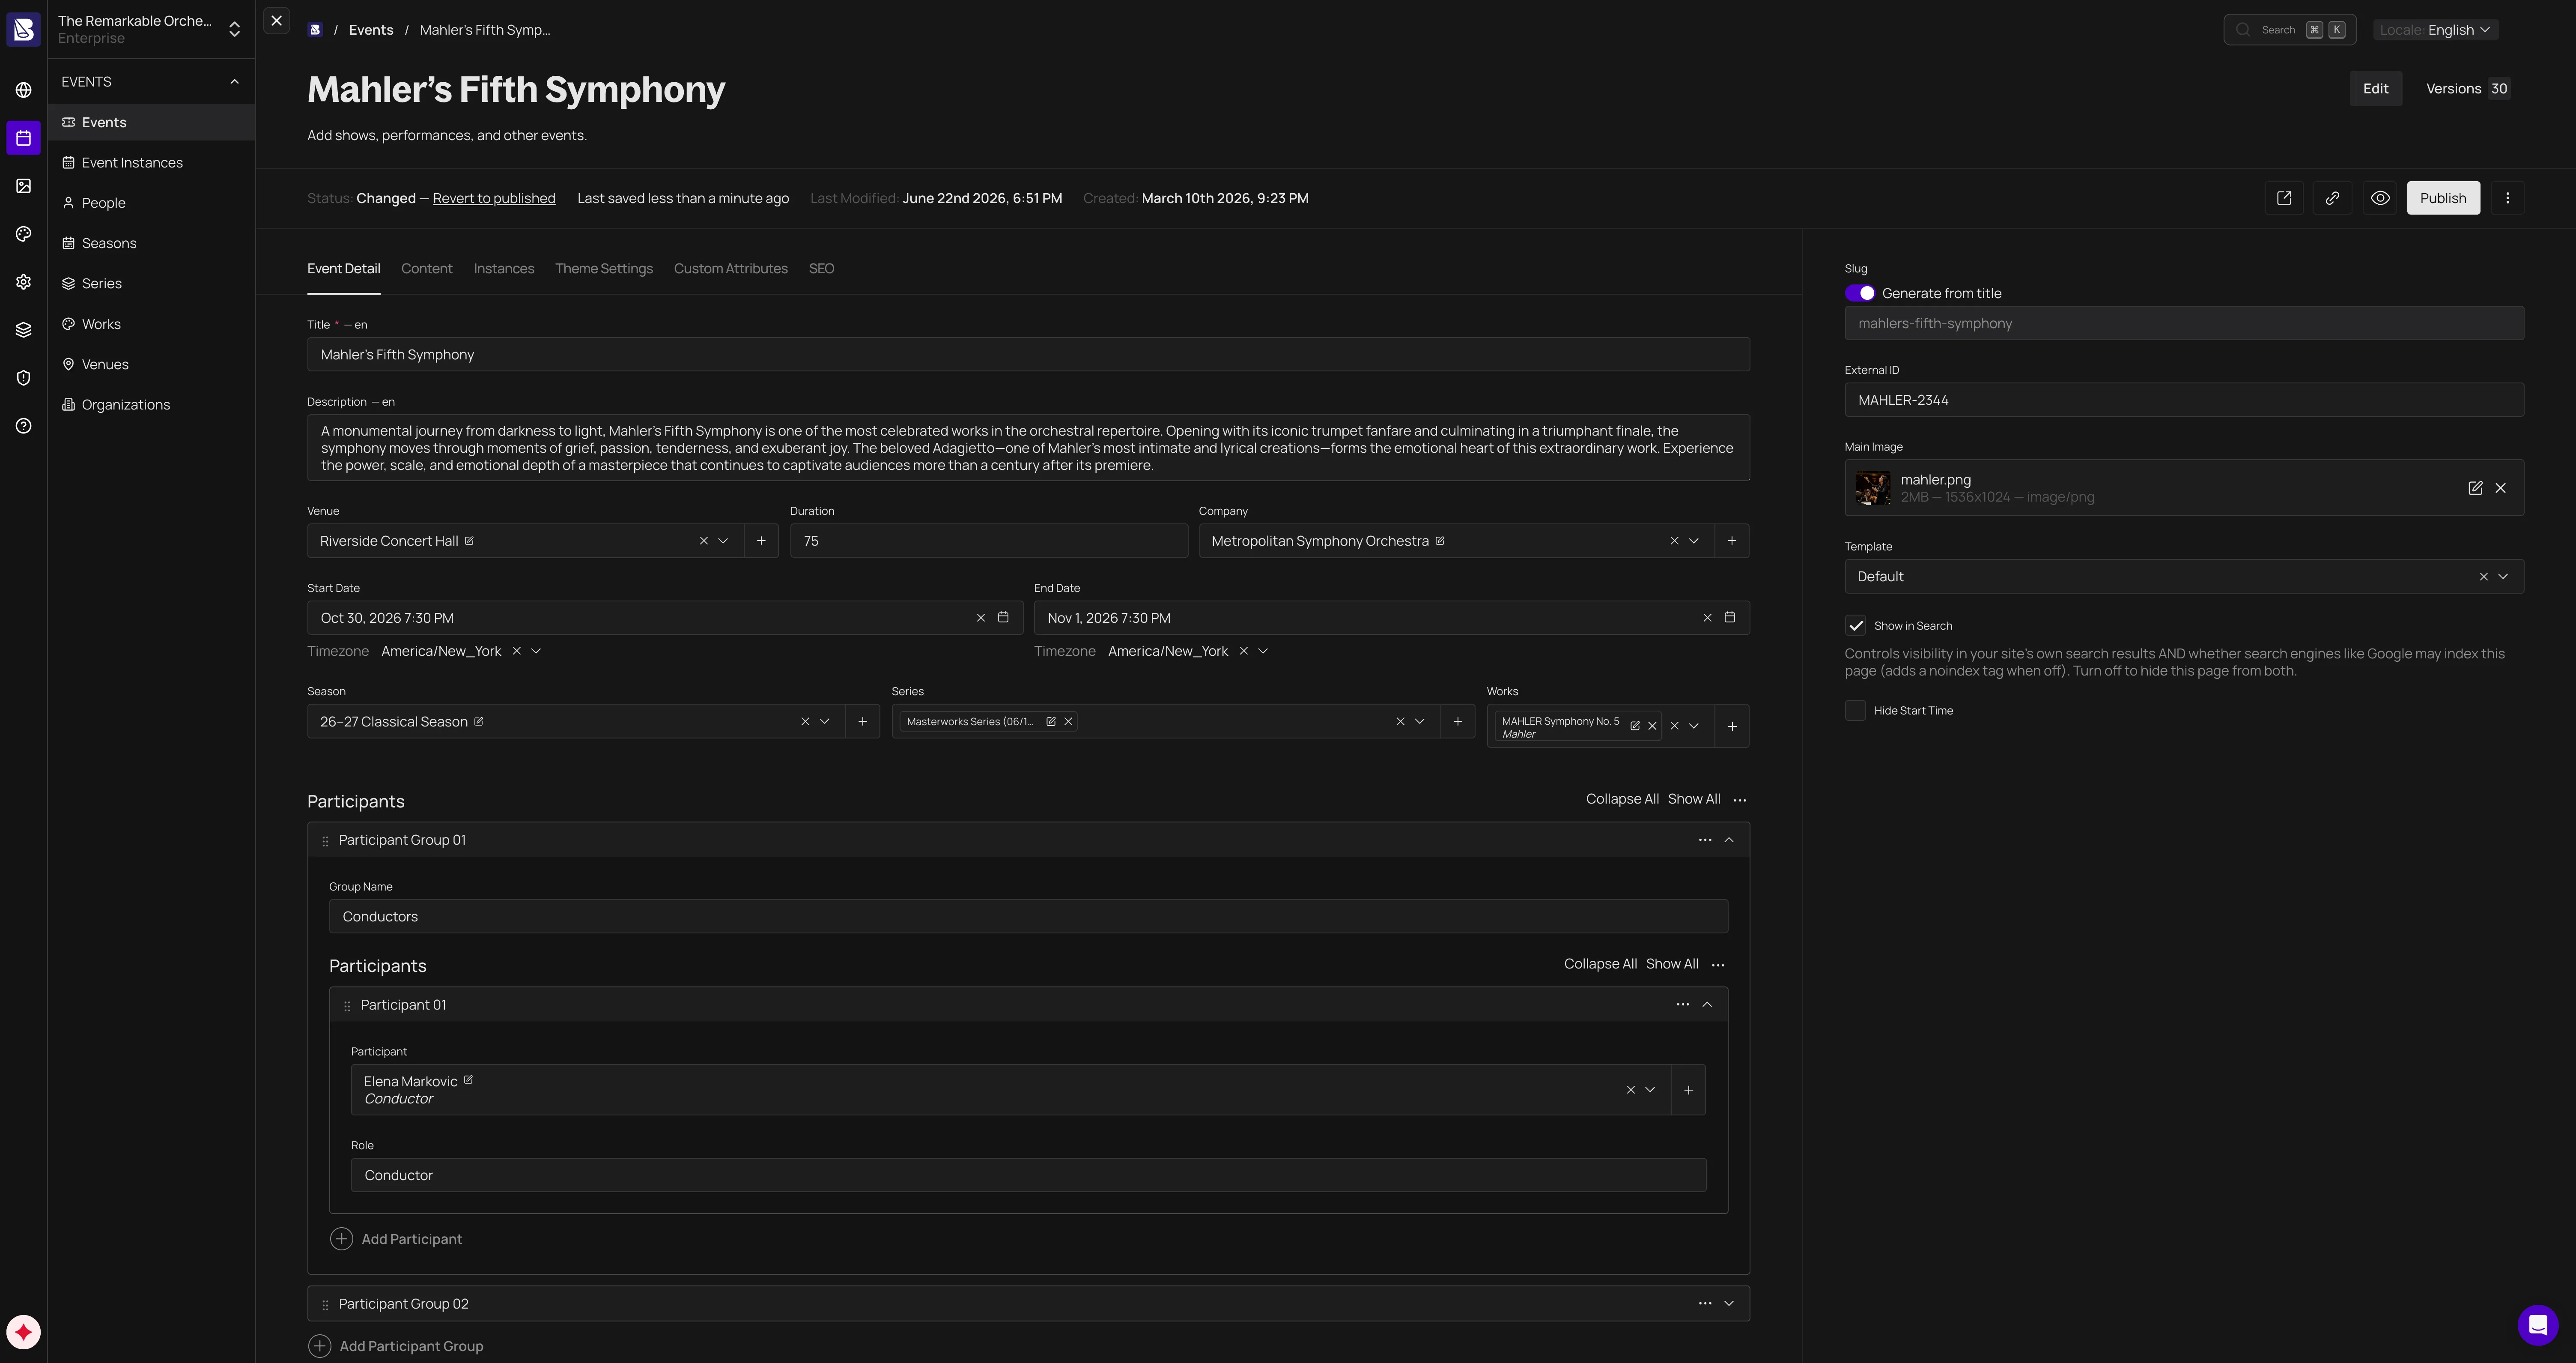Click the open in new window icon
The image size is (2576, 1363).
(x=2284, y=198)
